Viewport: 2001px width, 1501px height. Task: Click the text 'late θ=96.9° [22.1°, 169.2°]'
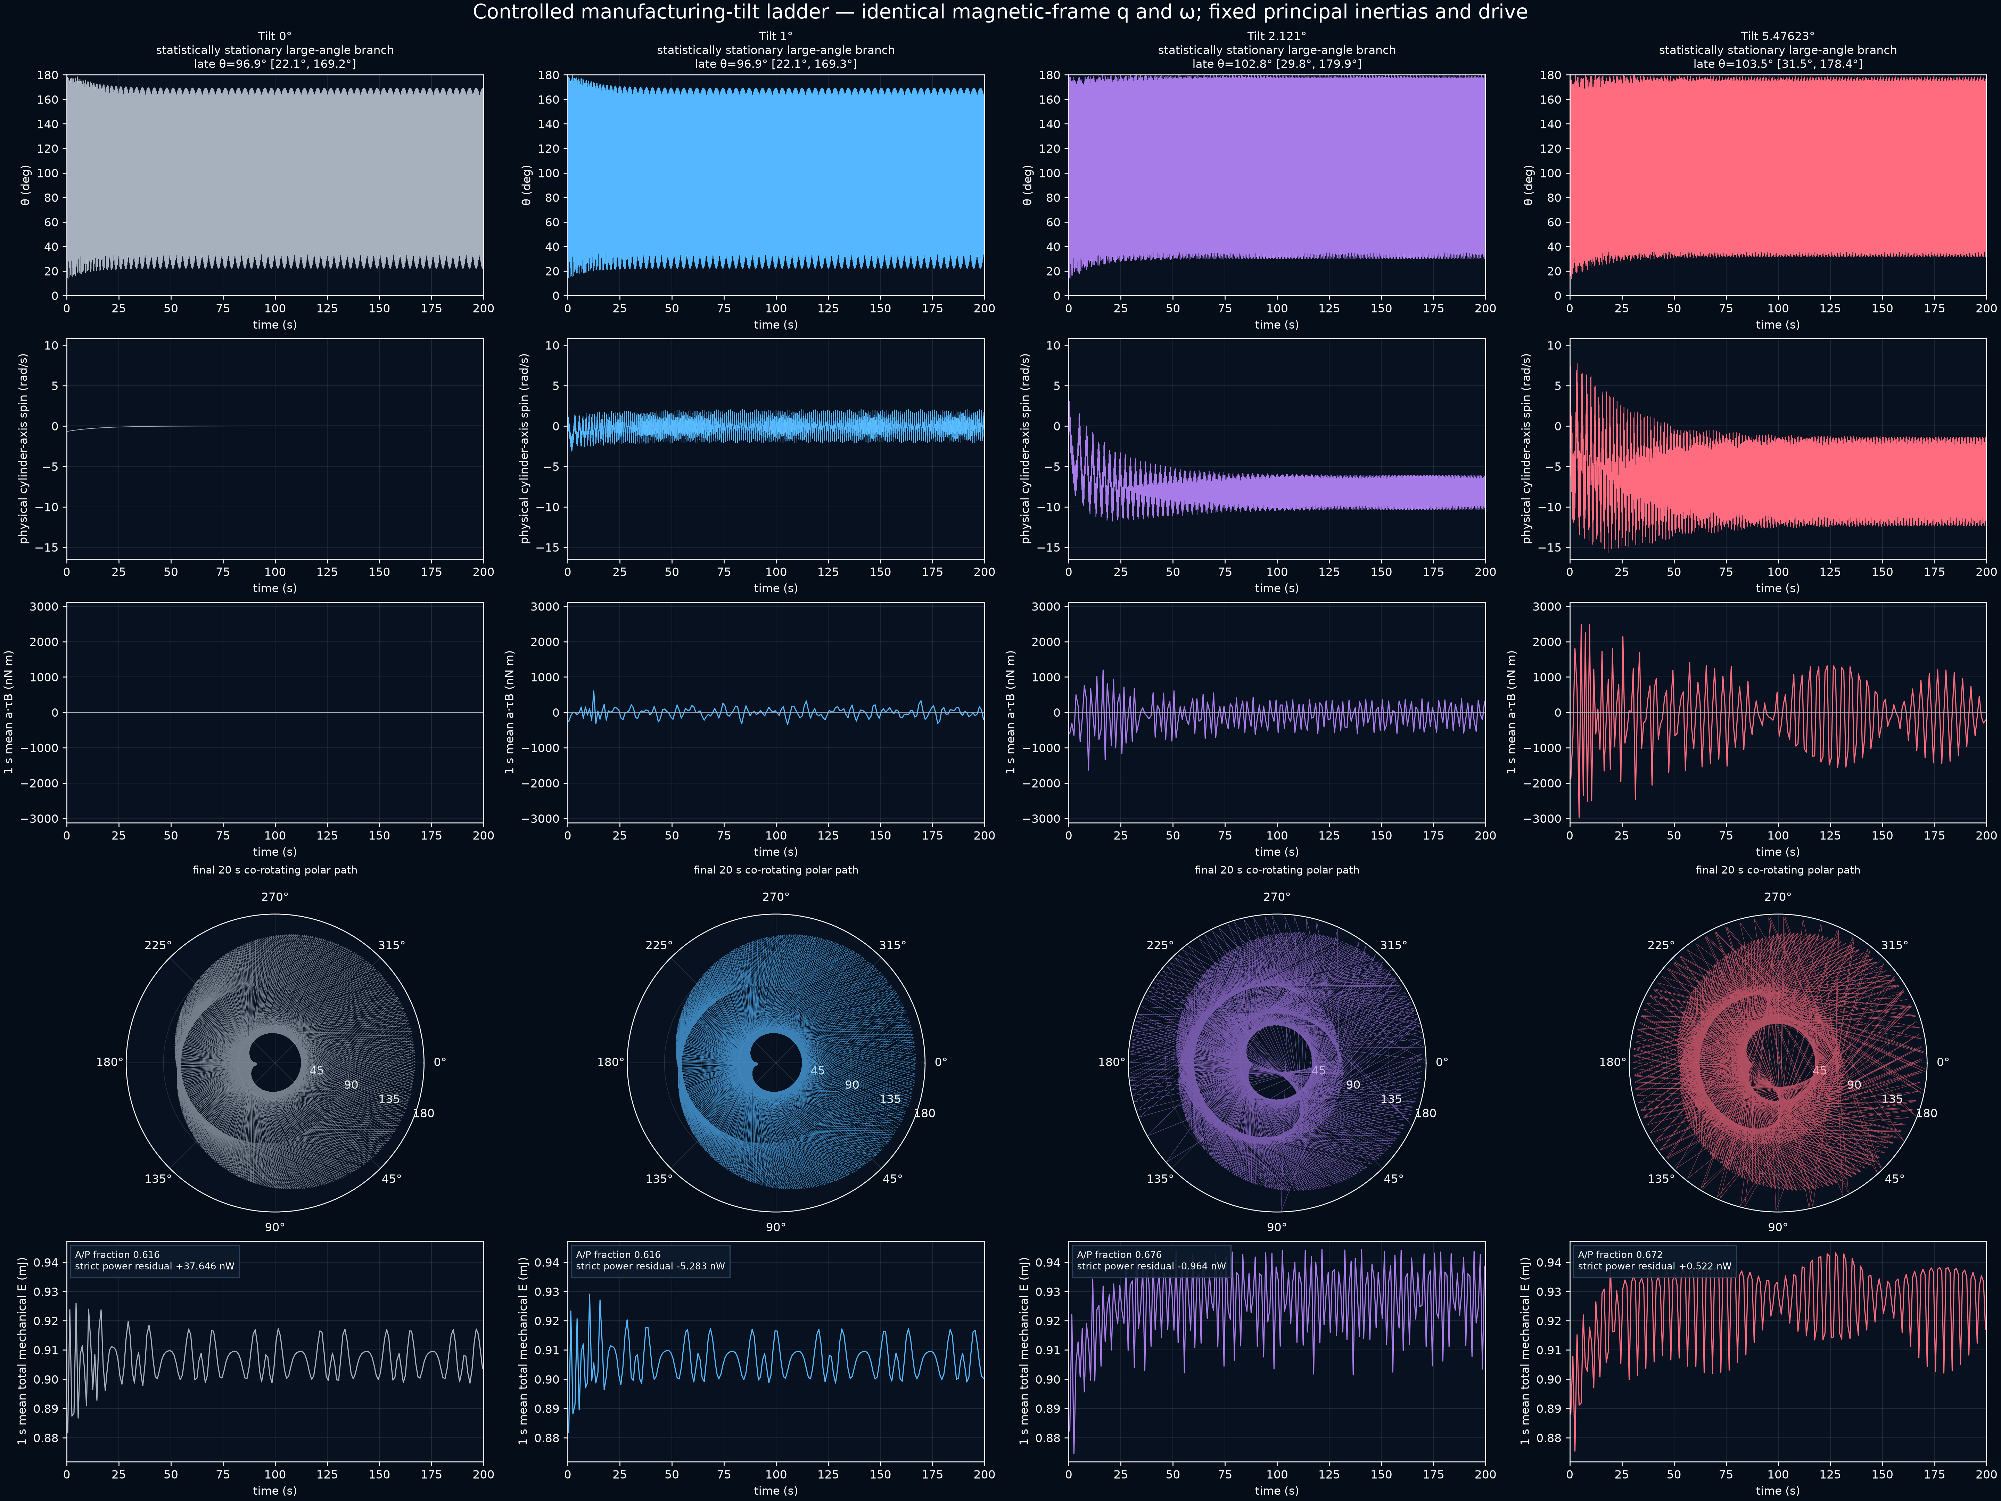(x=275, y=64)
